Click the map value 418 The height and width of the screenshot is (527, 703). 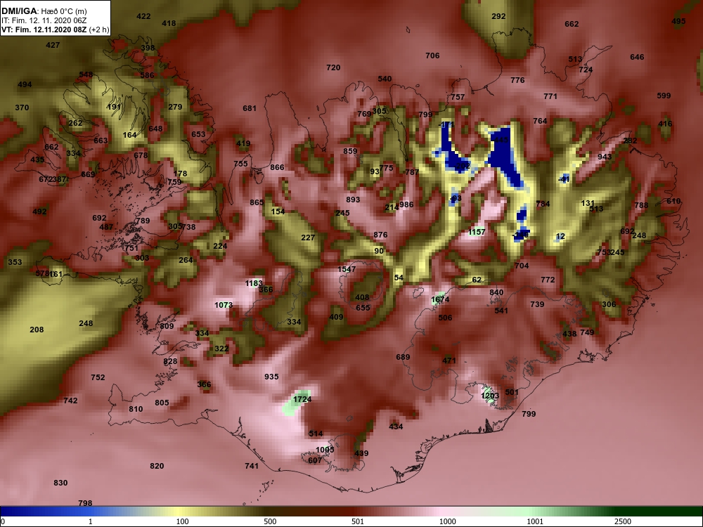point(169,23)
